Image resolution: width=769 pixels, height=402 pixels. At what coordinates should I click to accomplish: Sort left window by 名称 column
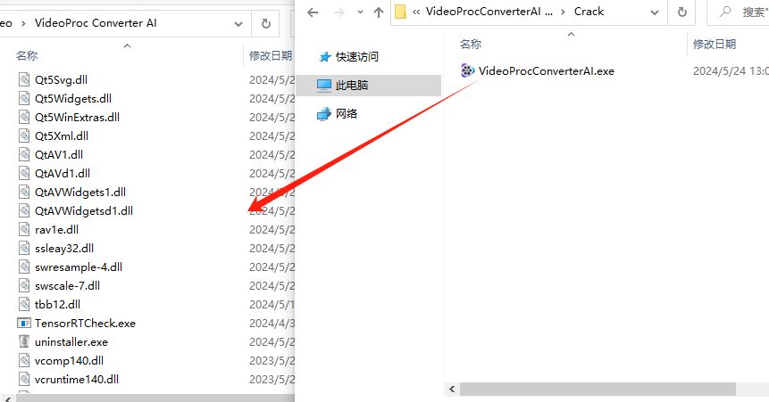point(27,56)
